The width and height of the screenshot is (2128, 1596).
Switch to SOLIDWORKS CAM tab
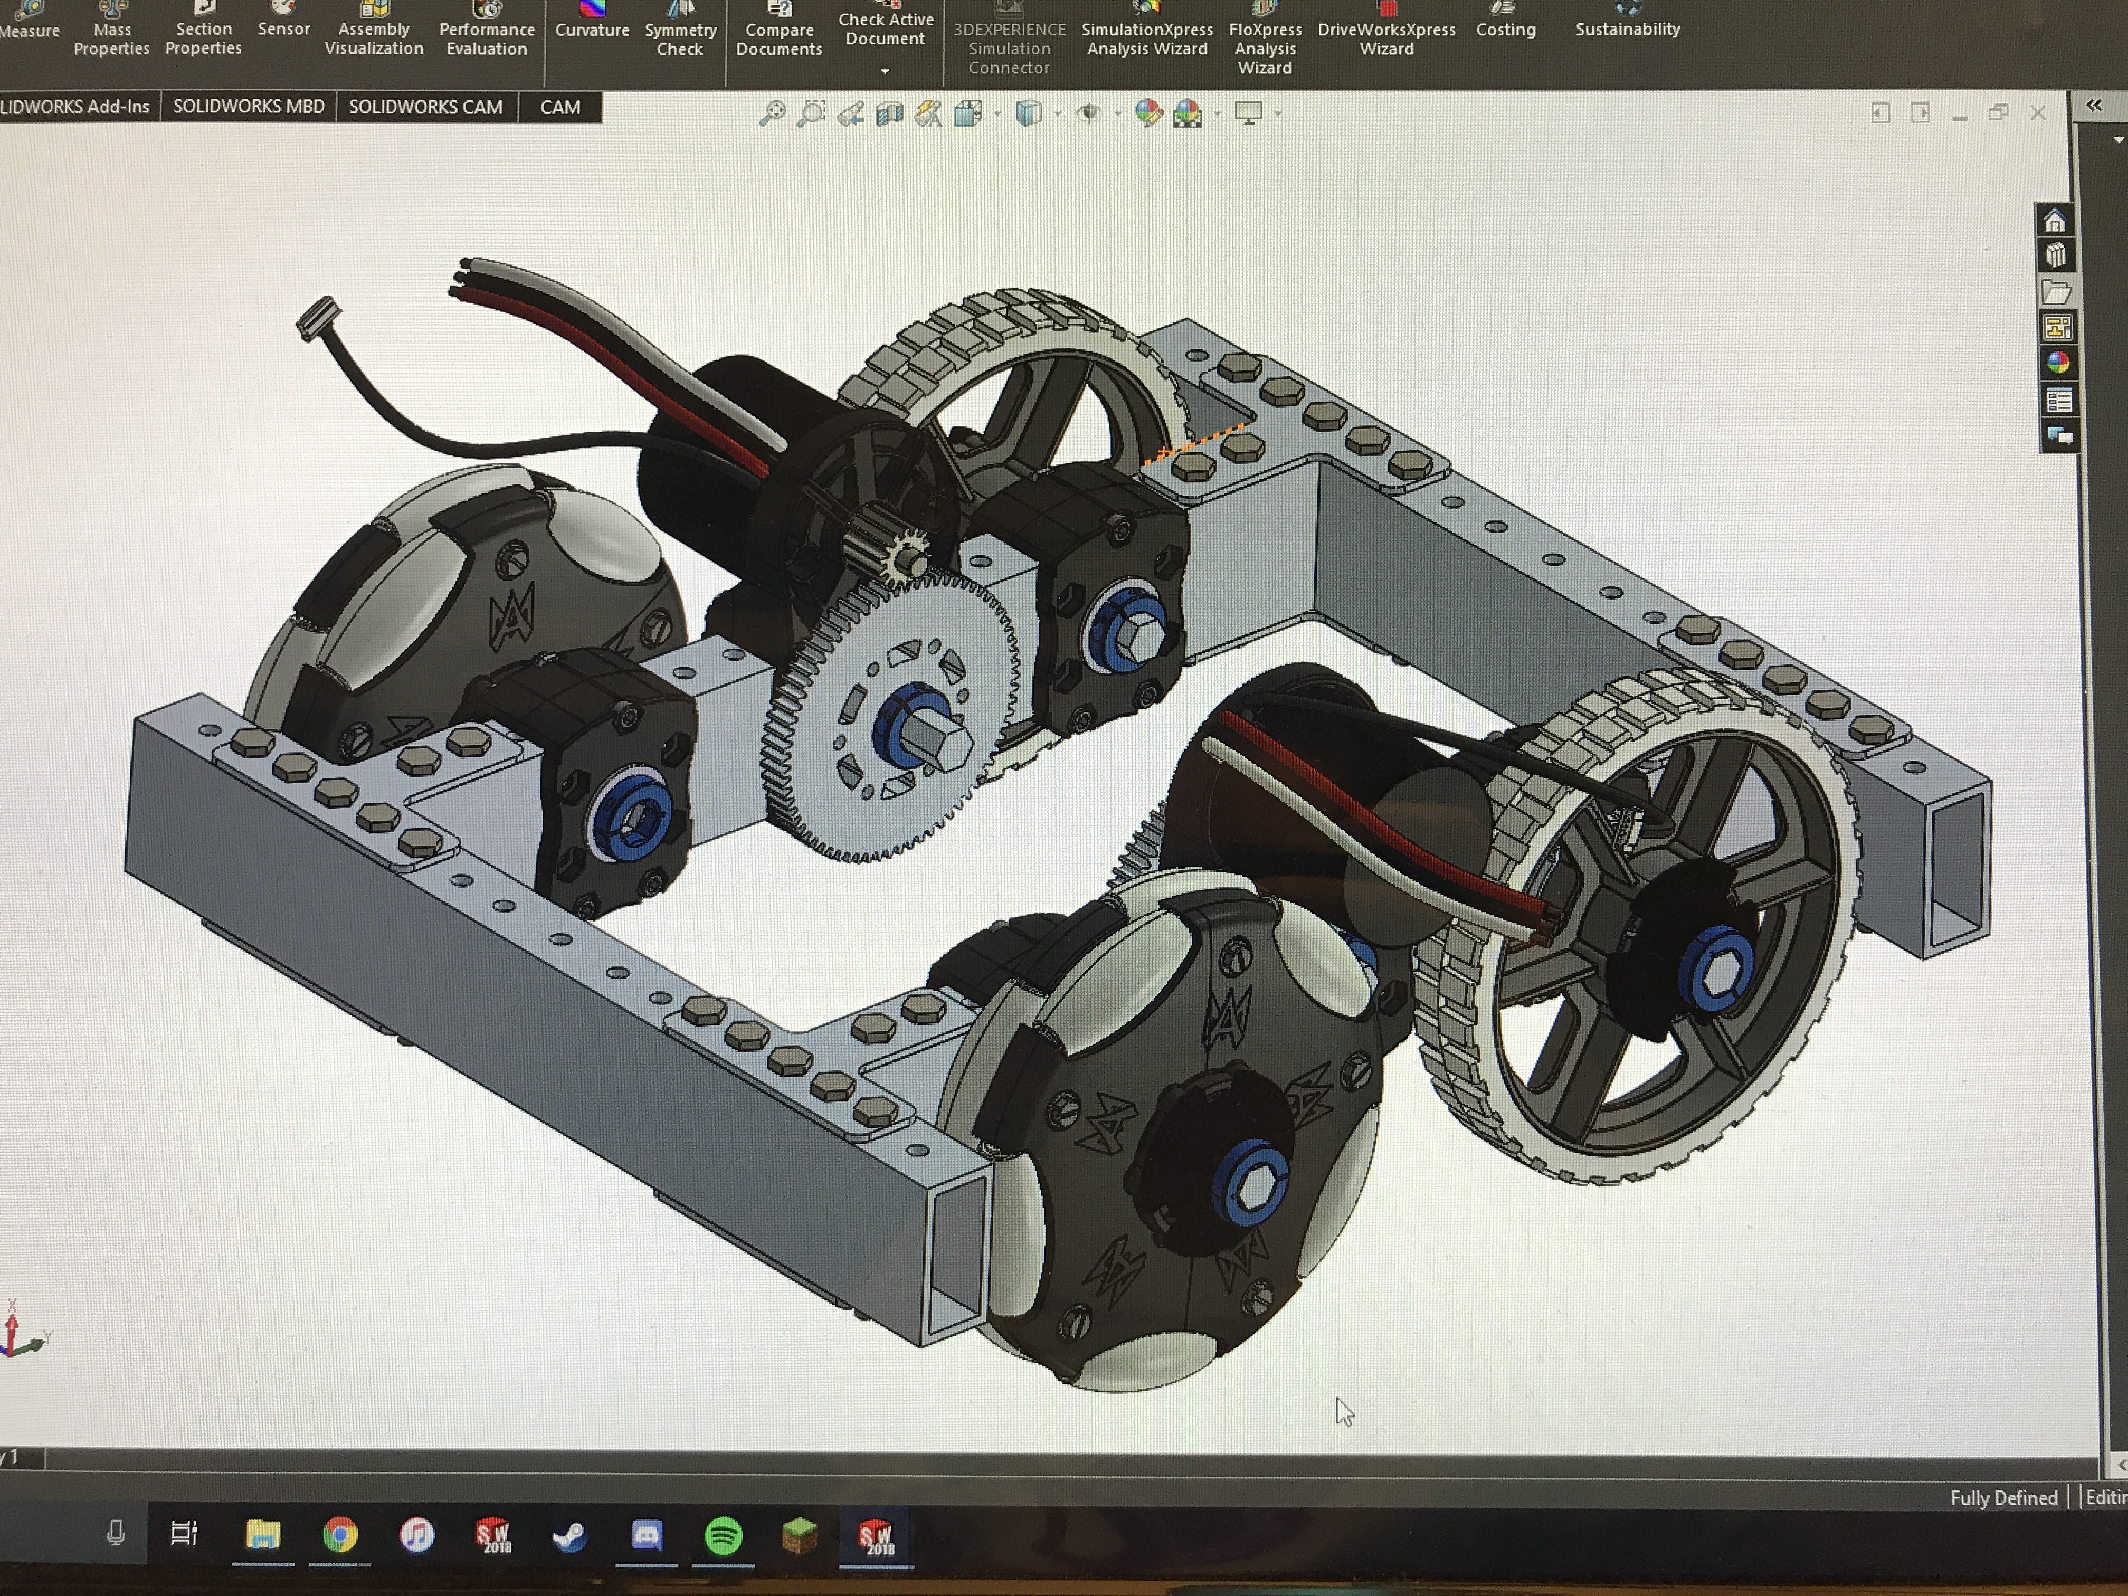pos(425,107)
